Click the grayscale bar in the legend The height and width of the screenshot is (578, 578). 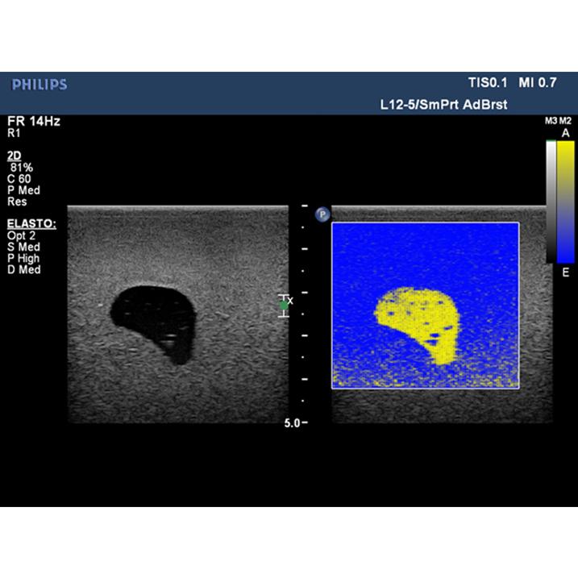[550, 202]
